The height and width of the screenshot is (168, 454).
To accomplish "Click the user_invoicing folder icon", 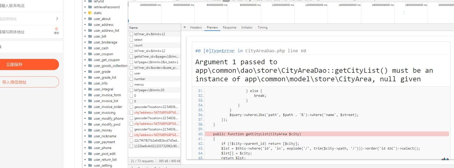I will [x=90, y=113].
